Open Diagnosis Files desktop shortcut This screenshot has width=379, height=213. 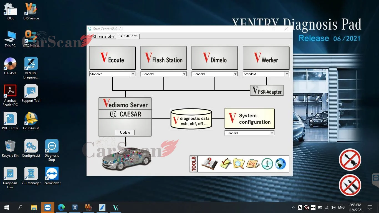(10, 178)
